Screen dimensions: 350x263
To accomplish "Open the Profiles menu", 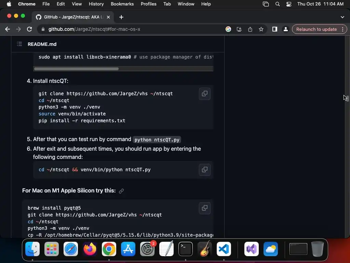I will point(148,4).
